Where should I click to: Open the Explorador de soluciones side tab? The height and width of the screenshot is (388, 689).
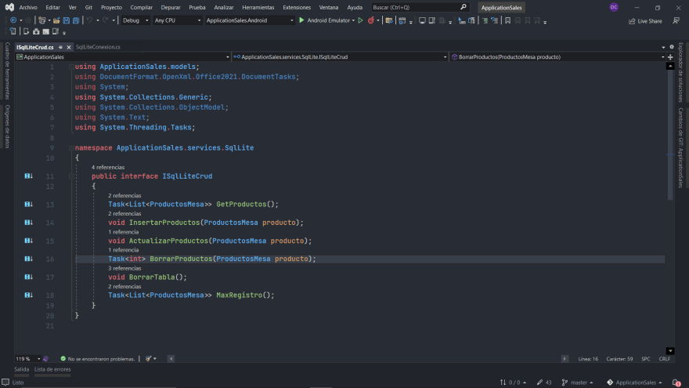(x=680, y=73)
